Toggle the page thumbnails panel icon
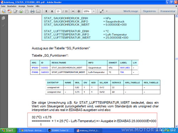 (x=4, y=18)
